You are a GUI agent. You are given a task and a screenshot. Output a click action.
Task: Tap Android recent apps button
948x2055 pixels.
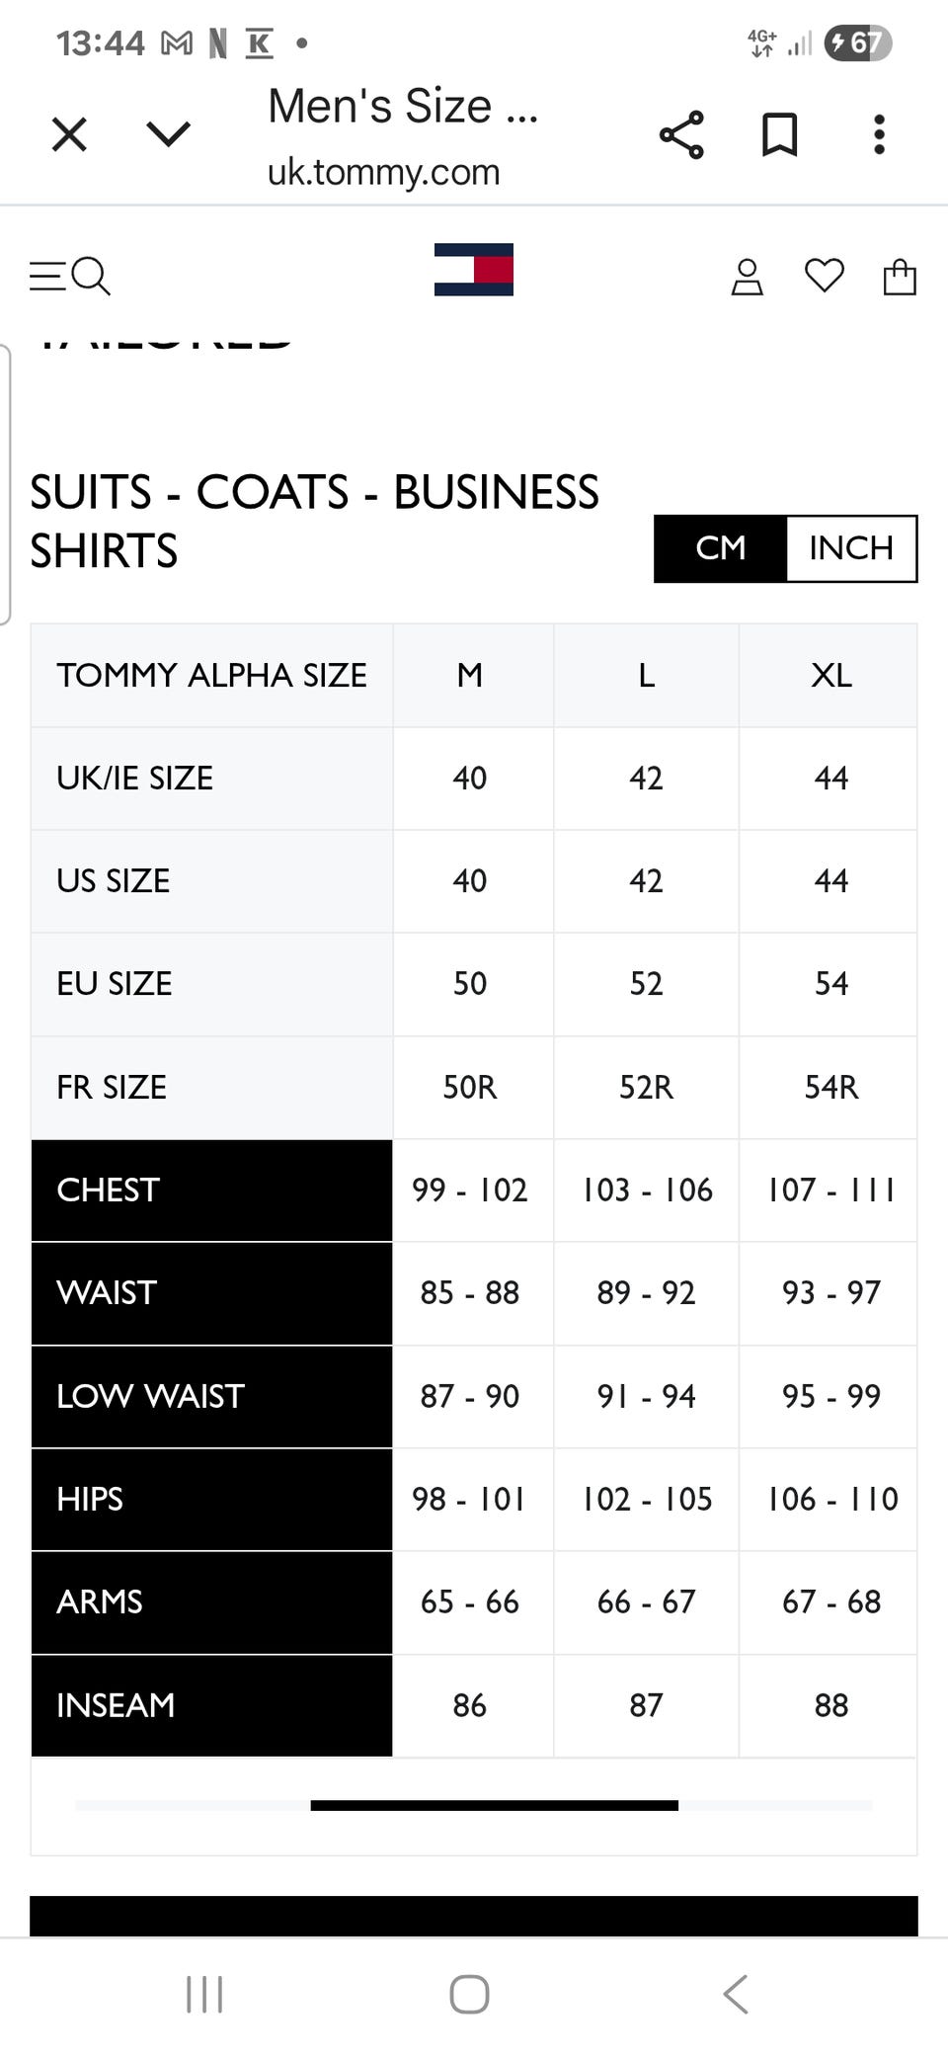click(x=204, y=1994)
